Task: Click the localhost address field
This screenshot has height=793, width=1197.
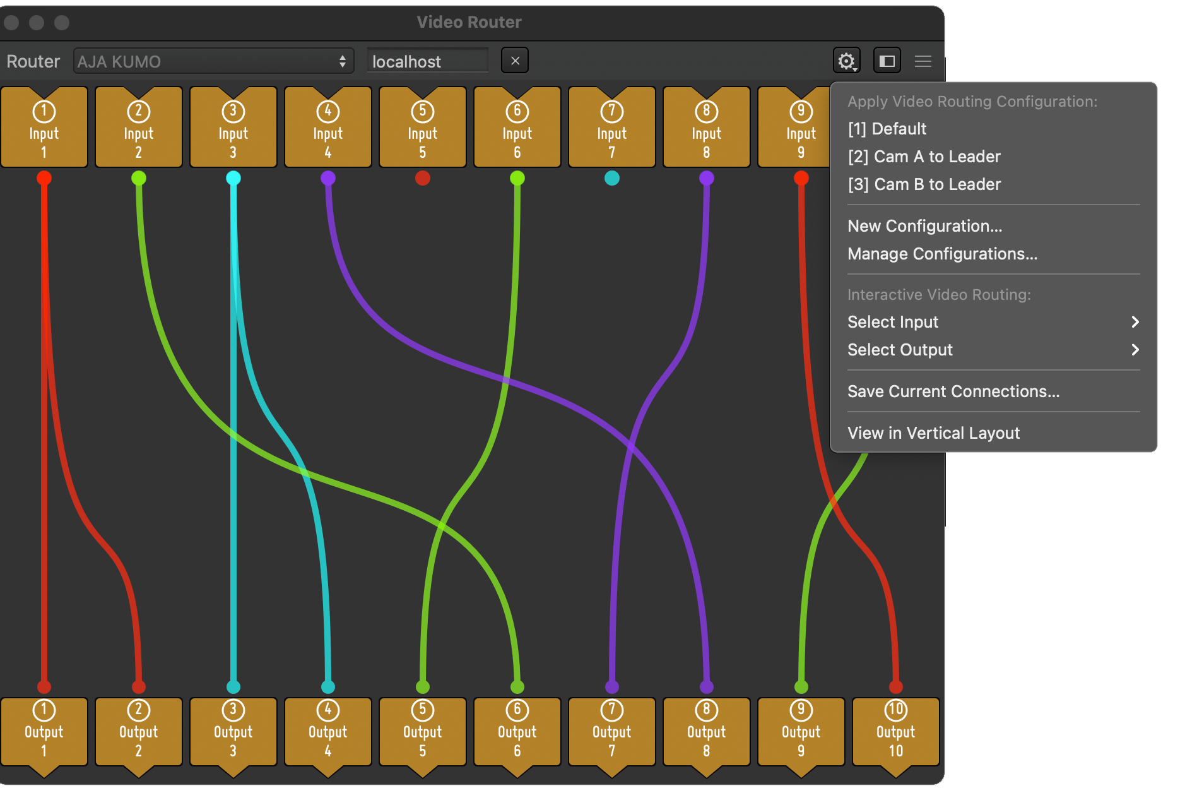Action: pyautogui.click(x=427, y=61)
